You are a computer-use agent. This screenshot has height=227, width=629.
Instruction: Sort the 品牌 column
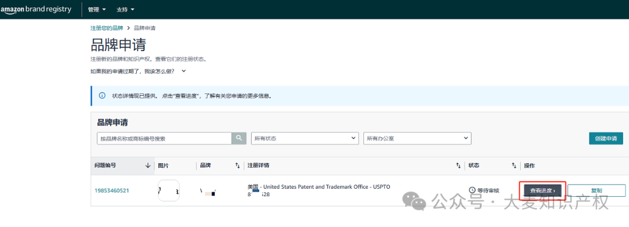237,165
